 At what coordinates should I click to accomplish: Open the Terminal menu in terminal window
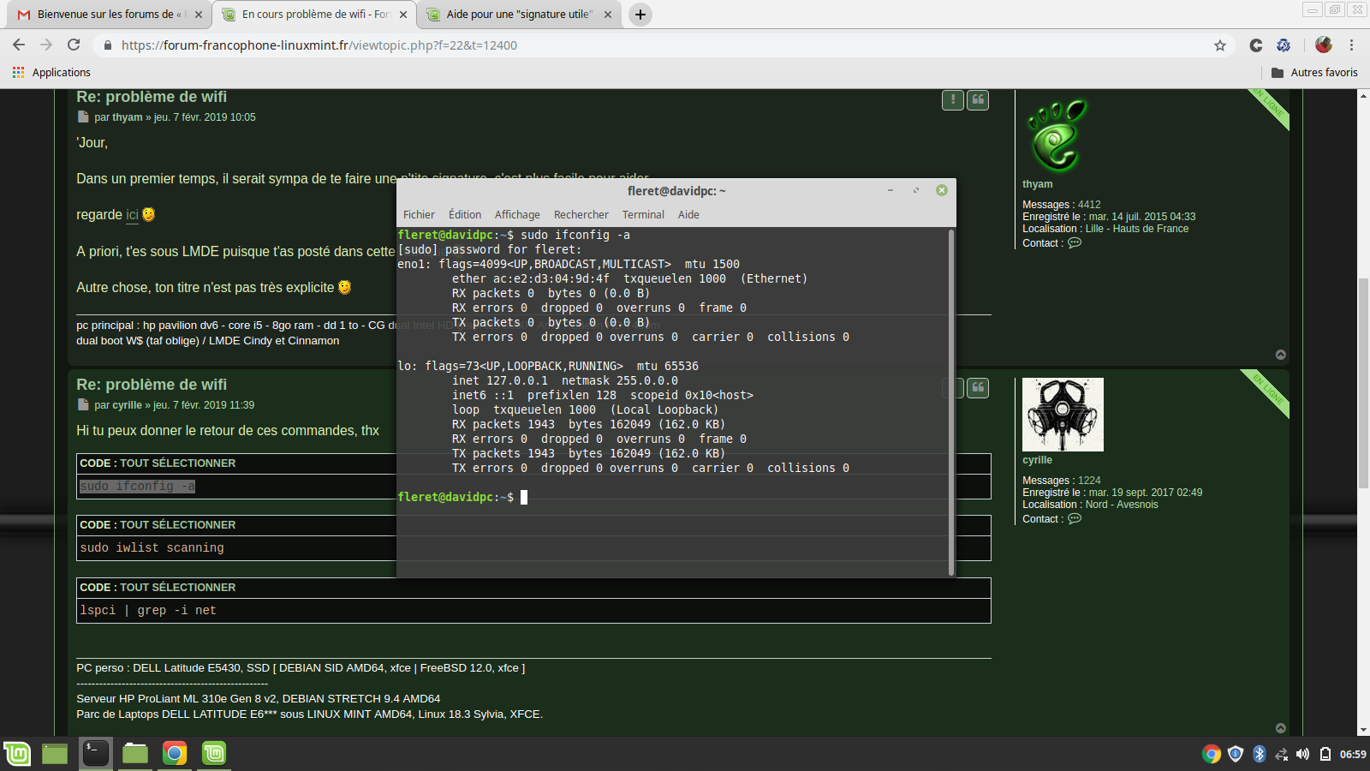[x=642, y=215]
